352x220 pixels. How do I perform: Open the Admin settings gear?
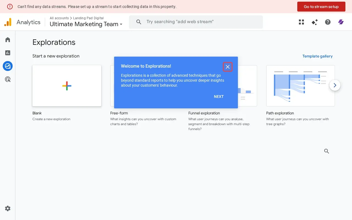[x=7, y=208]
